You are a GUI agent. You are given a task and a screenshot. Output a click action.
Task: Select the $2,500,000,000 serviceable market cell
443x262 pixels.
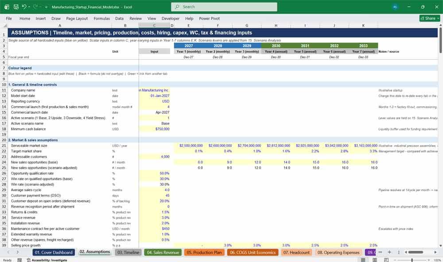pos(189,146)
